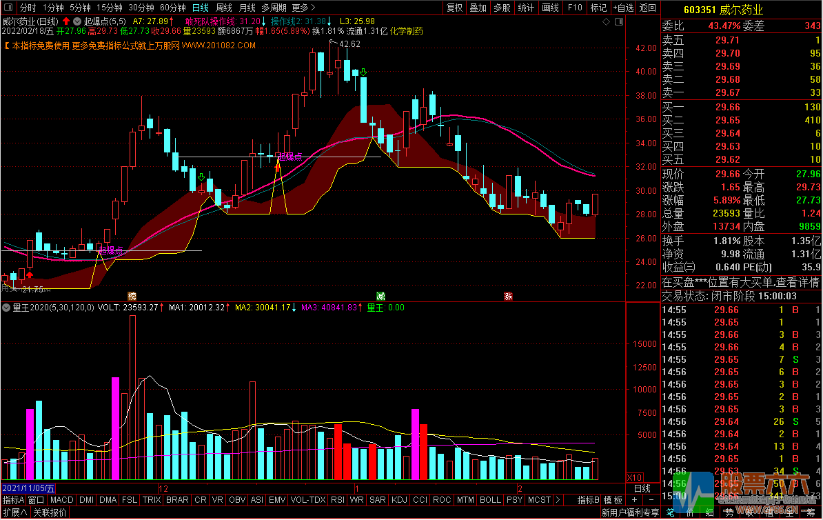Toggle the side panel icon next to the diamond
Viewport: 823px width, 520px height.
(619, 21)
